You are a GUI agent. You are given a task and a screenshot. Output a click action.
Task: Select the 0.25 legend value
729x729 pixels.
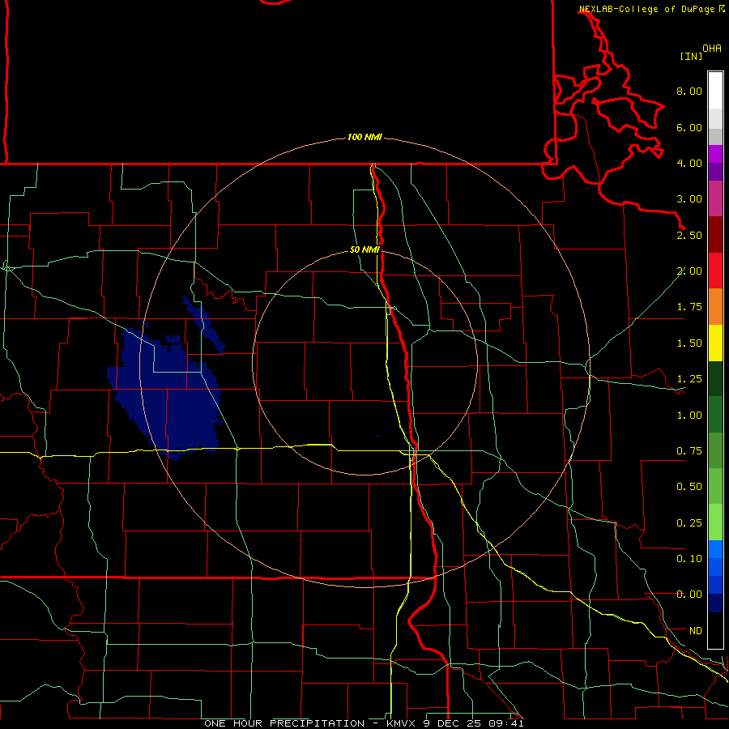(x=689, y=523)
